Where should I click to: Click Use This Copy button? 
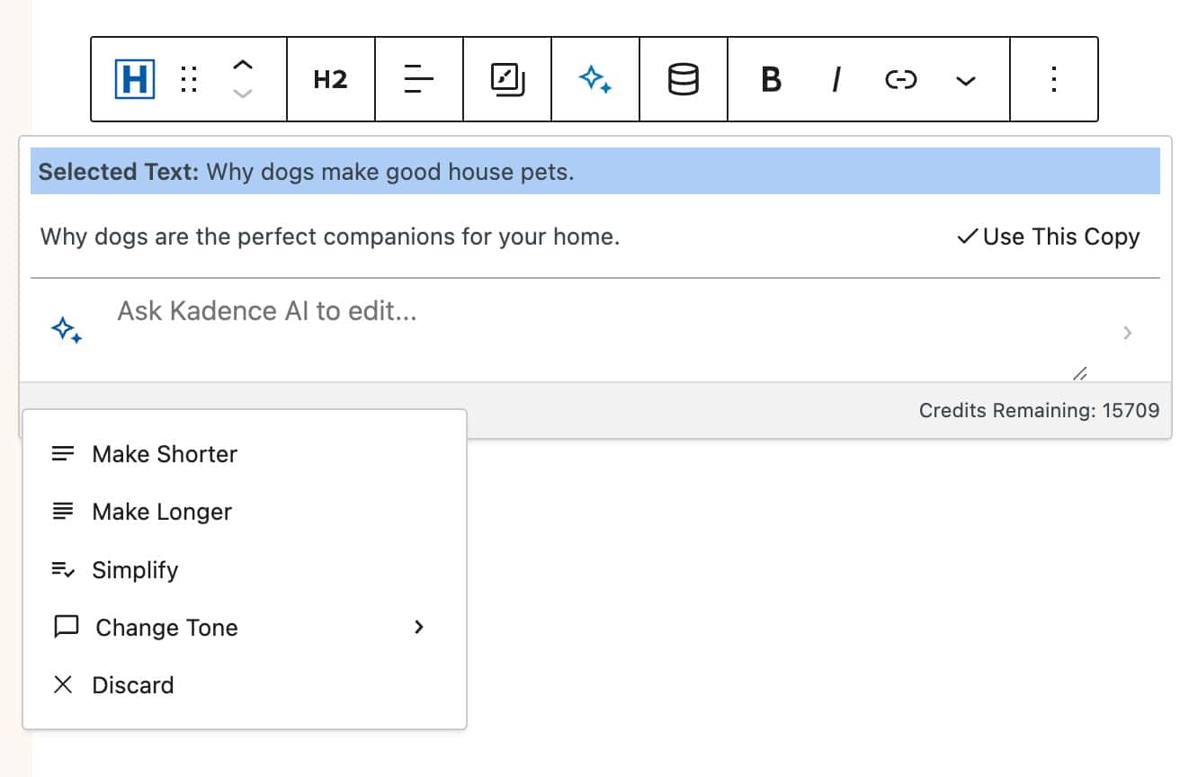coord(1049,237)
